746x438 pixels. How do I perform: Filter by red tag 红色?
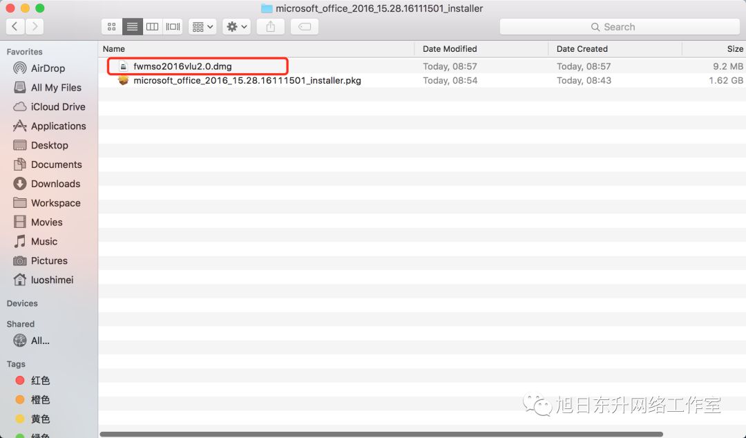pyautogui.click(x=33, y=381)
